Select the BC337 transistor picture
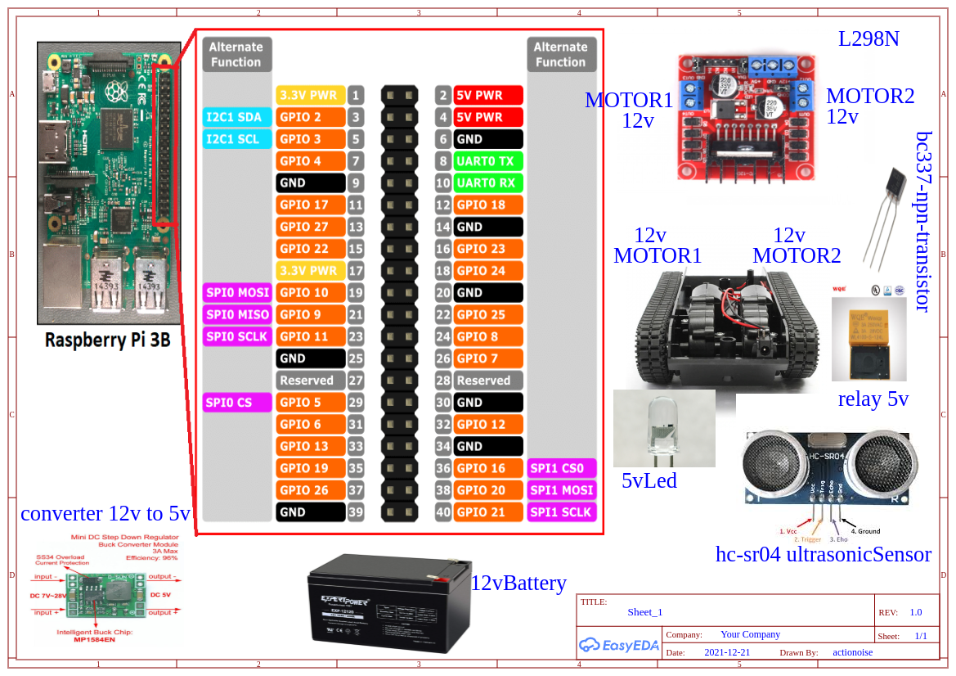 pyautogui.click(x=883, y=219)
